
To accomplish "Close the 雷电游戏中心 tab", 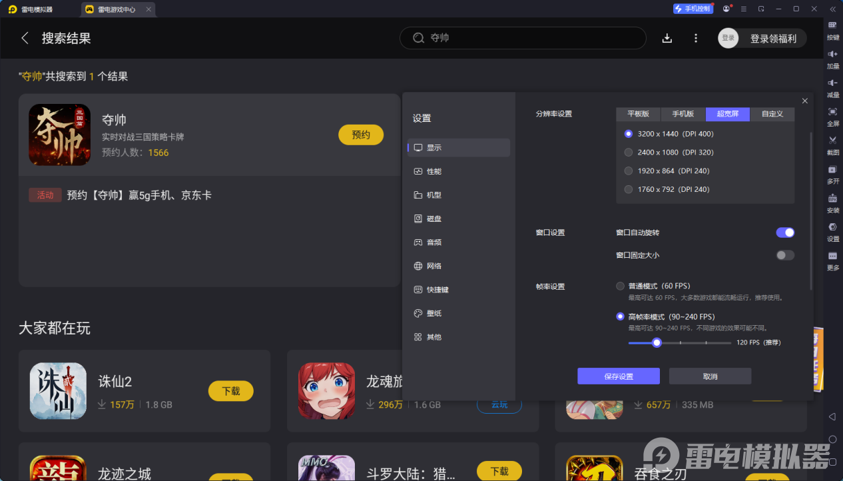I will click(149, 9).
